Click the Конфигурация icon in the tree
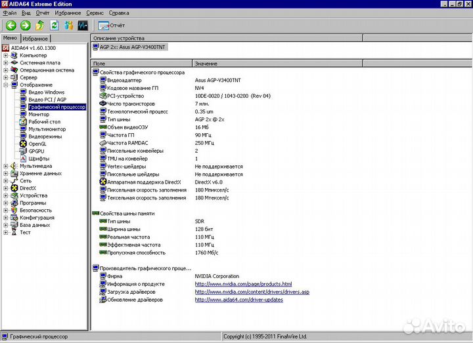The width and height of the screenshot is (473, 343). pyautogui.click(x=14, y=218)
